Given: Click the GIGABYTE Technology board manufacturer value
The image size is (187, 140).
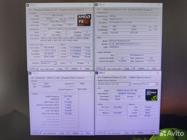Looking at the screenshot, I should click(x=127, y=93).
